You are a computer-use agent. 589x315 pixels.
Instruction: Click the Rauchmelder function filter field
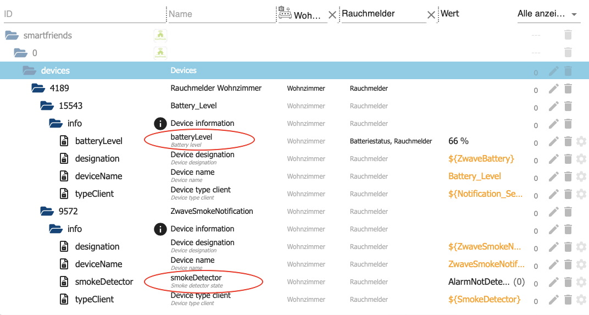[x=383, y=14]
